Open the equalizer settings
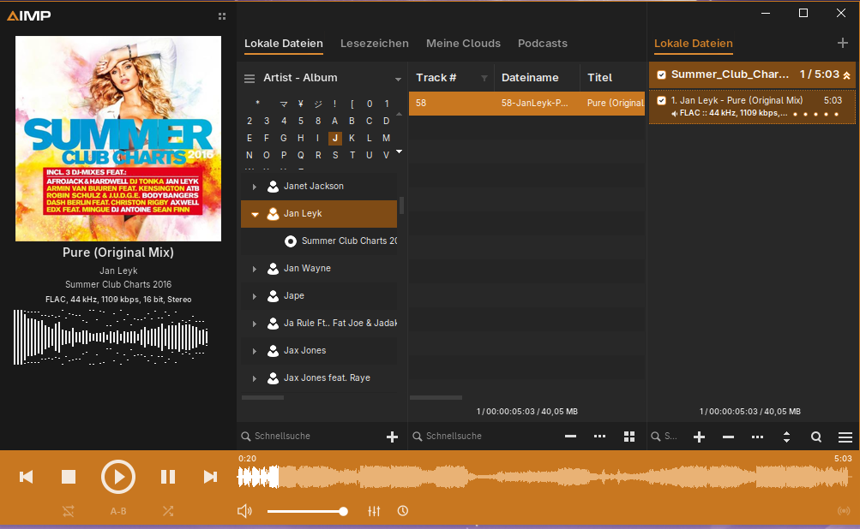The height and width of the screenshot is (529, 860). (374, 511)
